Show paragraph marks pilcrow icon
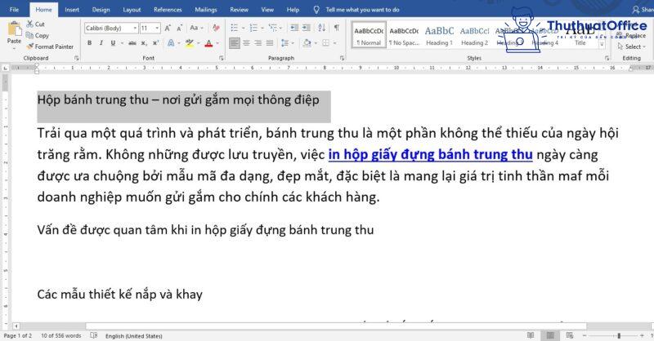This screenshot has height=341, width=654. click(x=336, y=28)
